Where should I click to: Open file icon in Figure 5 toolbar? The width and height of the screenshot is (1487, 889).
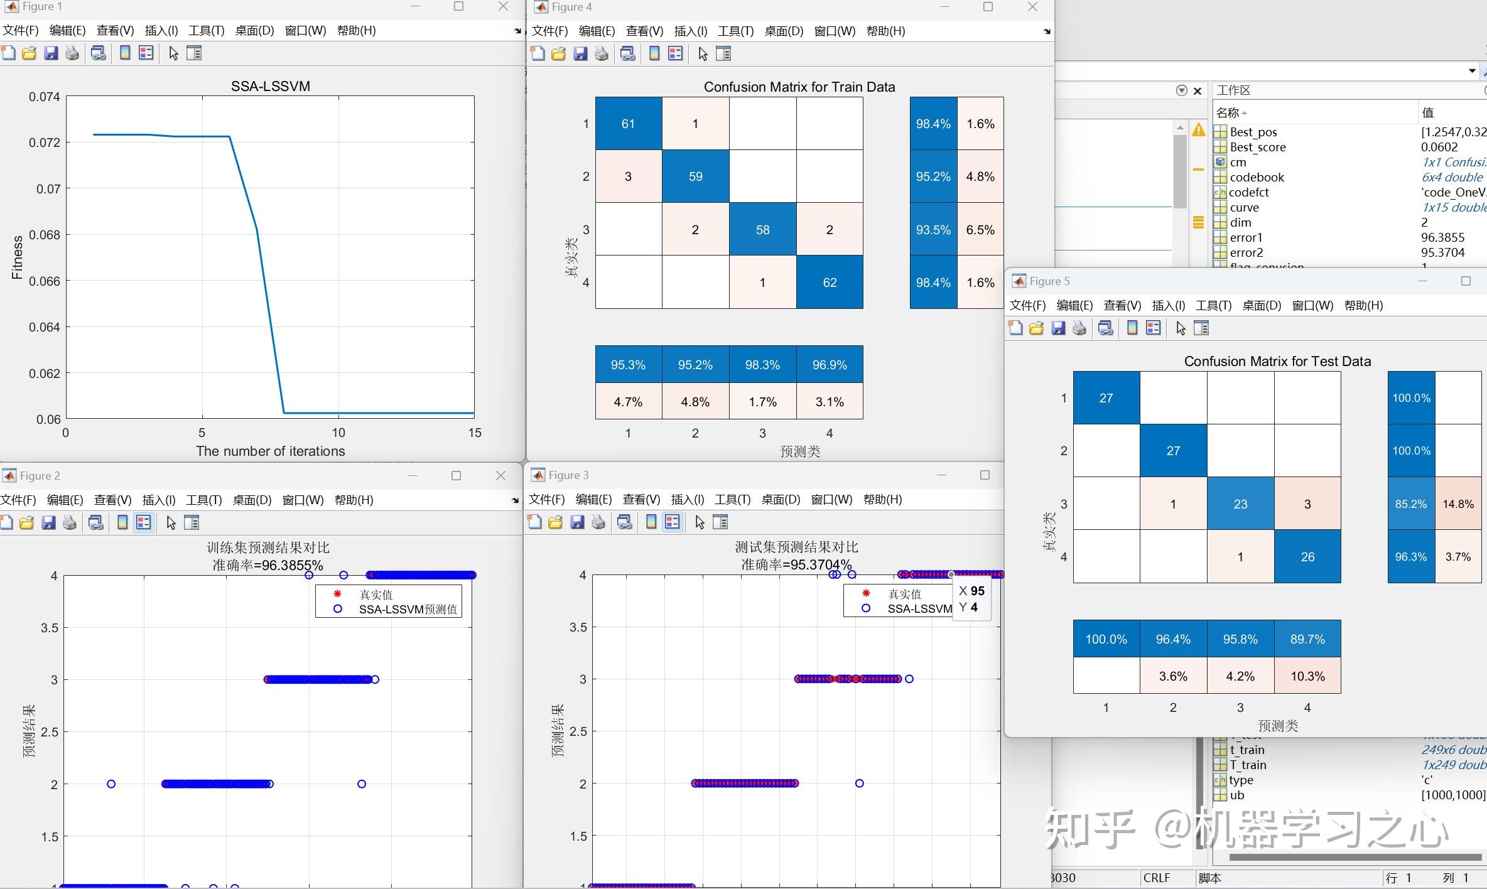point(1036,328)
